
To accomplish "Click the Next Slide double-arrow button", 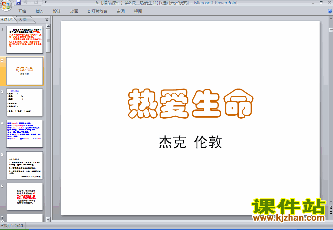I will [x=331, y=213].
